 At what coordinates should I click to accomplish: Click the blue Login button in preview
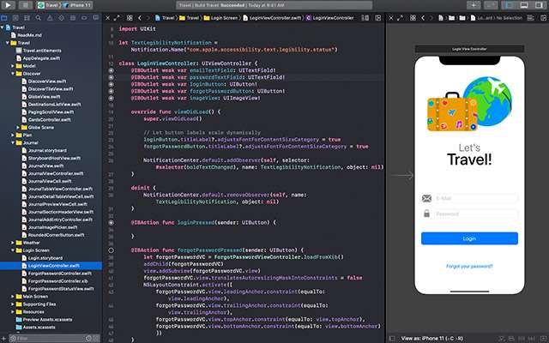(469, 238)
